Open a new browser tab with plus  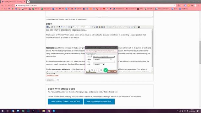click(28, 2)
